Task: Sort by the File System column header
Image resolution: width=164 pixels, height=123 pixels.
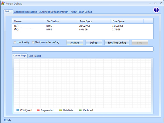Action: tap(61, 21)
